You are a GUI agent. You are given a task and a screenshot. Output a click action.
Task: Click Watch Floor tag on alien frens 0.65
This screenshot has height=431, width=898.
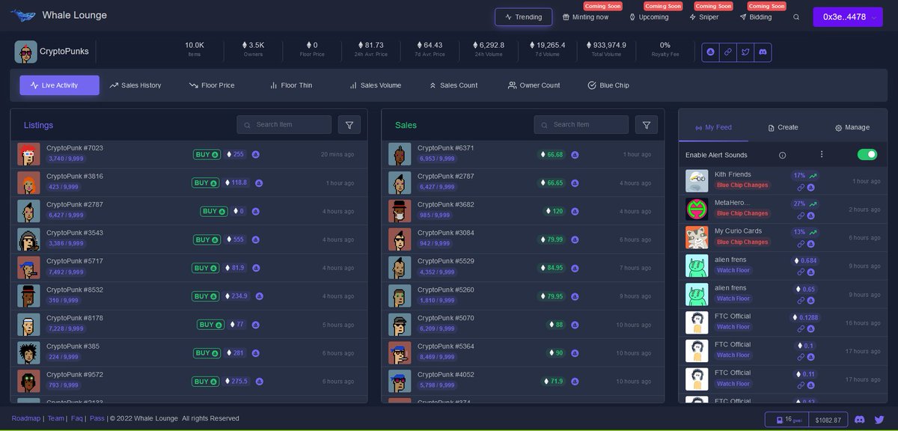pyautogui.click(x=733, y=299)
